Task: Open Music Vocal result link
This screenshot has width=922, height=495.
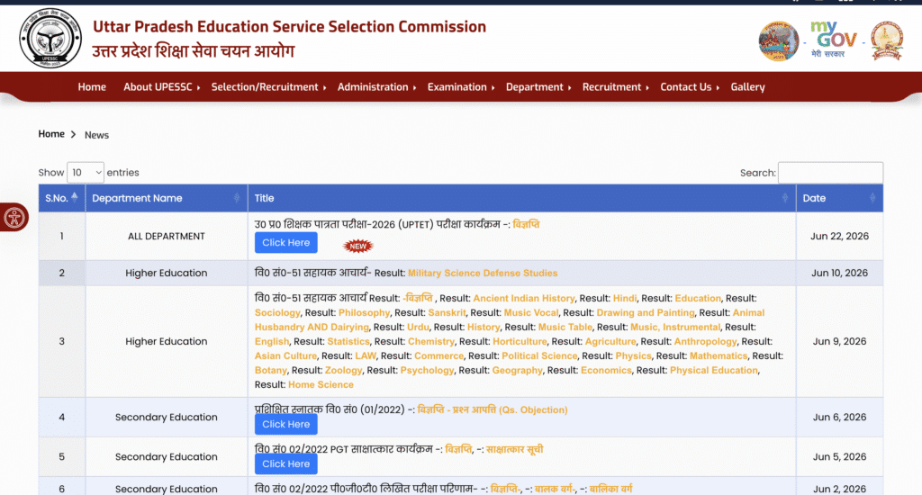Action: pos(531,313)
